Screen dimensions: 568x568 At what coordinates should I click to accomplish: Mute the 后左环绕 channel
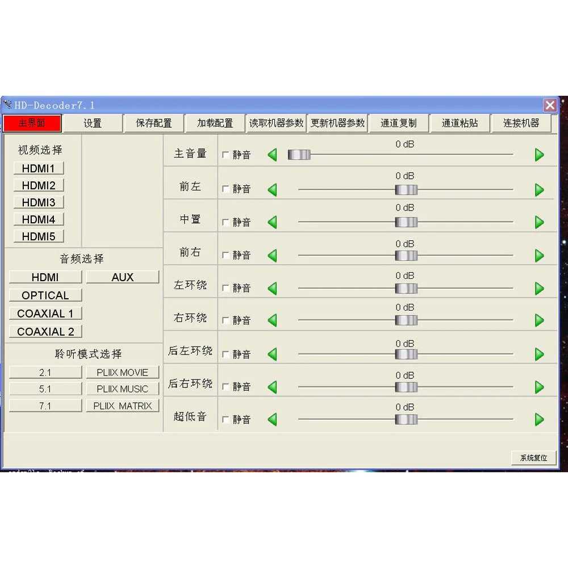click(225, 354)
